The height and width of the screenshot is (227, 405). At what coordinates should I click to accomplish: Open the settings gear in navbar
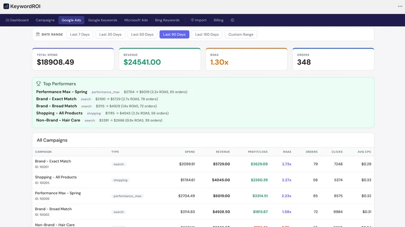[232, 20]
